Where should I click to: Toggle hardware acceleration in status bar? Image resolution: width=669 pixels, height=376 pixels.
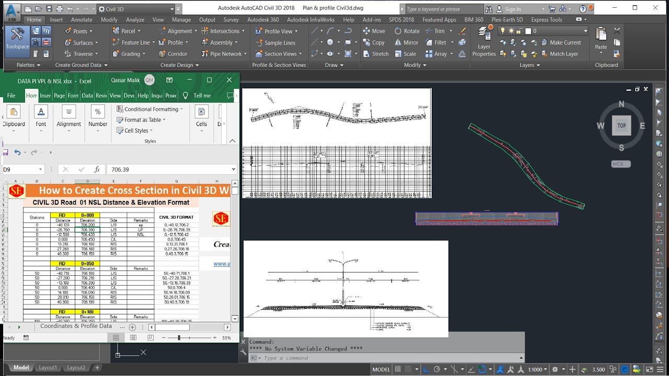tap(625, 369)
